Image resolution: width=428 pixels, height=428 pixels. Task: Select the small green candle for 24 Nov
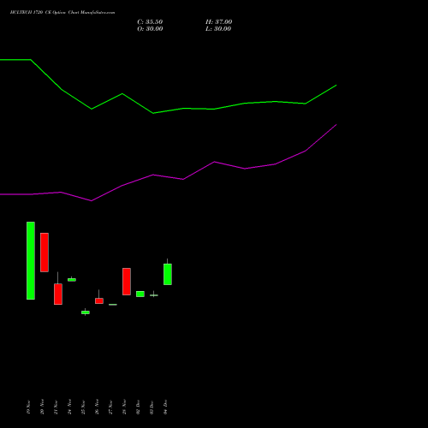72,279
